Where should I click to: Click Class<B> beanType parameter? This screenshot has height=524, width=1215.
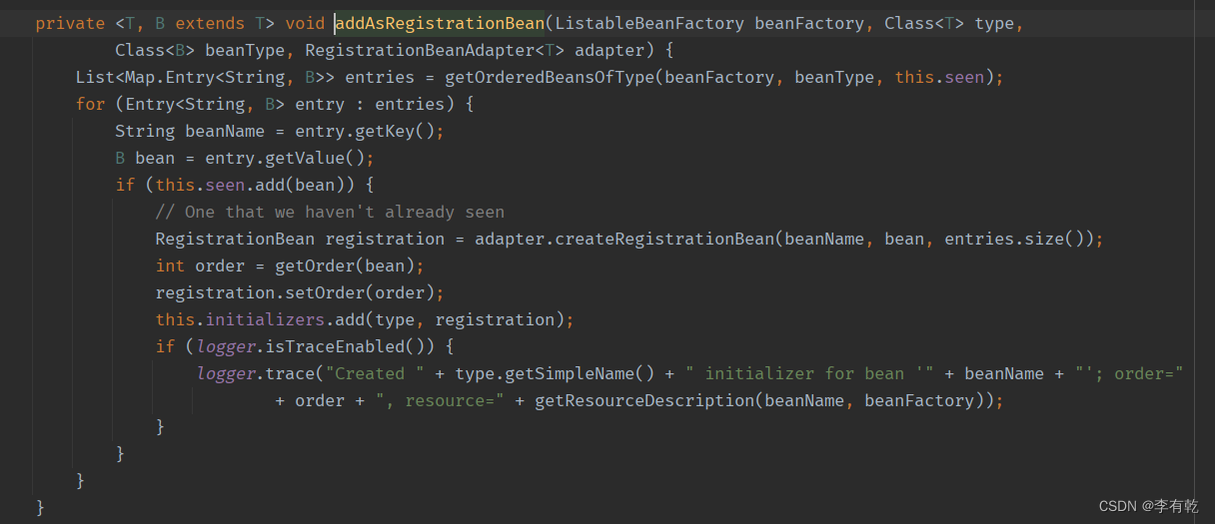[x=200, y=50]
